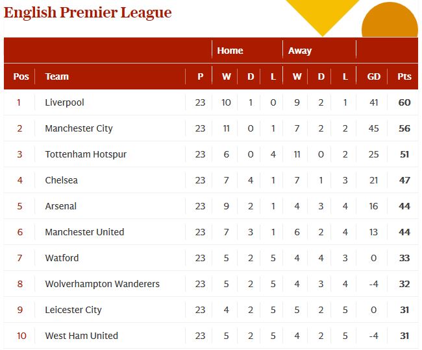Screen dimensions: 422x350
Task: Click Liverpool's 60 points value
Action: point(404,102)
